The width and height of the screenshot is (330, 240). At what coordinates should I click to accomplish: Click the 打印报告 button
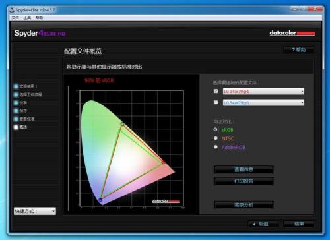point(244,181)
